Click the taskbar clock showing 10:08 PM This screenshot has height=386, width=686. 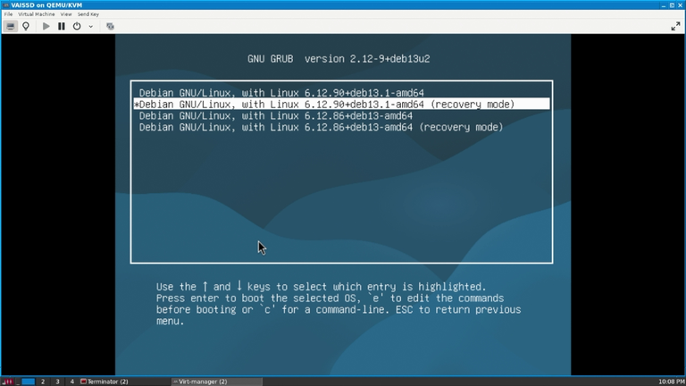pos(671,382)
